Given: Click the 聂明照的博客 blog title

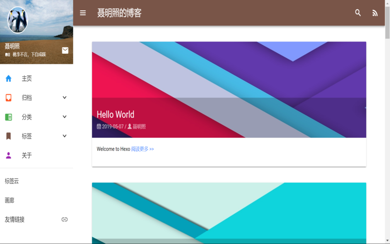Looking at the screenshot, I should [x=119, y=13].
